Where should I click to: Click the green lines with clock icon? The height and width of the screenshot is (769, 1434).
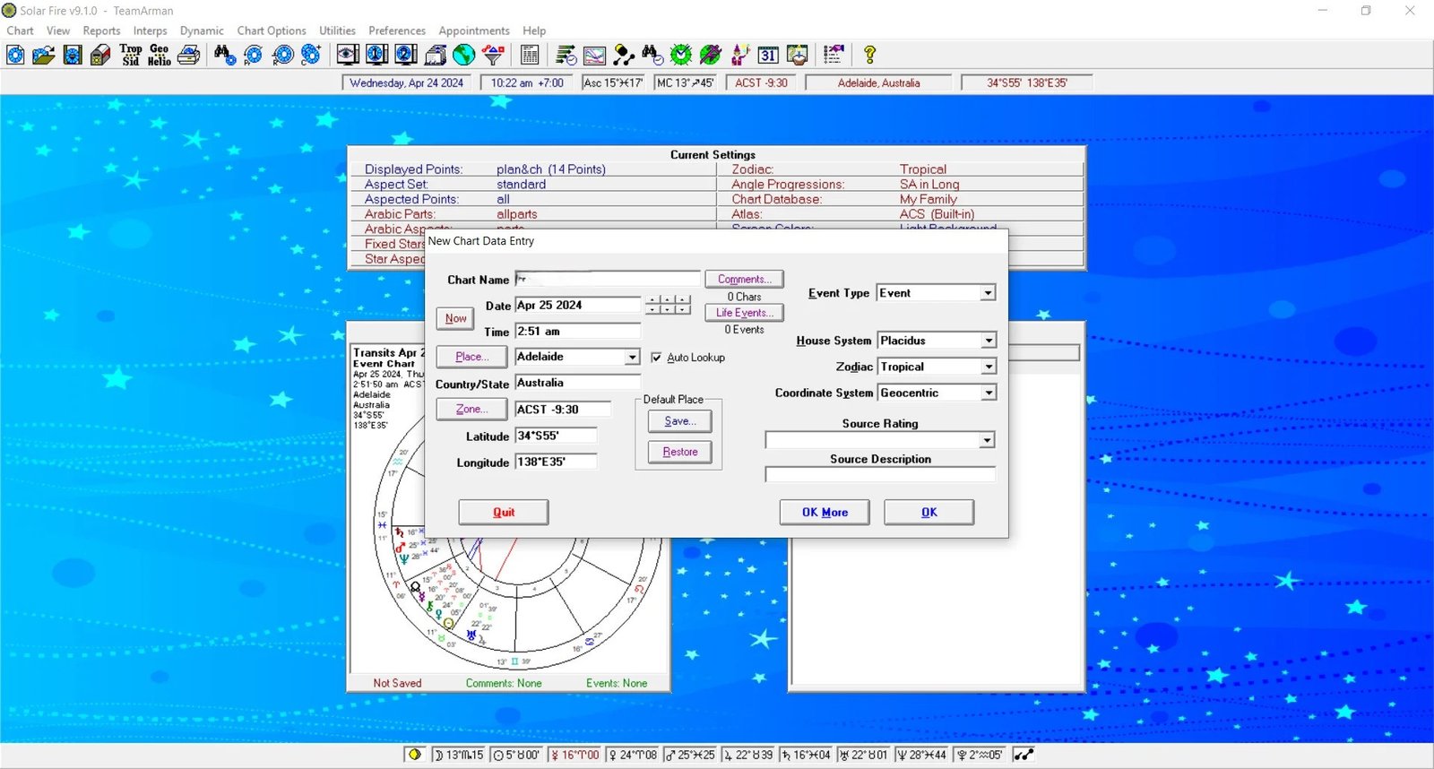pyautogui.click(x=566, y=56)
